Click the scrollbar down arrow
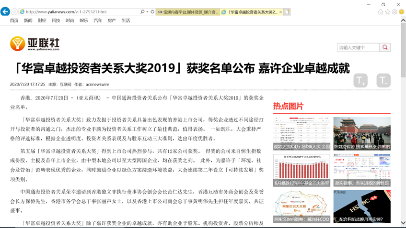This screenshot has height=228, width=406. (x=403, y=223)
